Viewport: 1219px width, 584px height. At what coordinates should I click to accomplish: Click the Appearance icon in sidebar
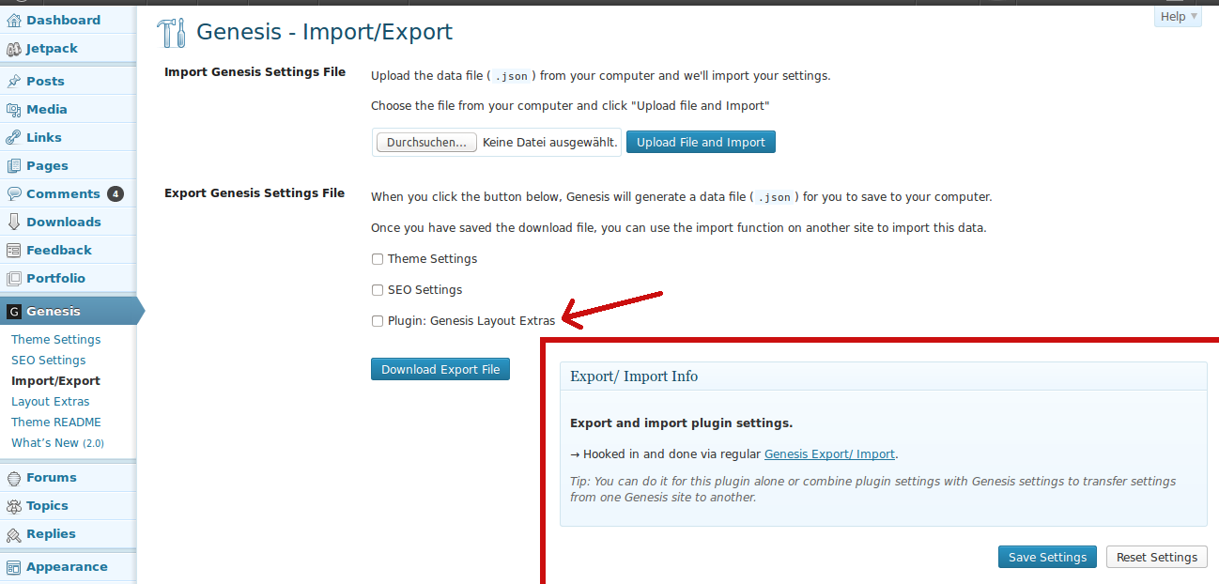13,566
